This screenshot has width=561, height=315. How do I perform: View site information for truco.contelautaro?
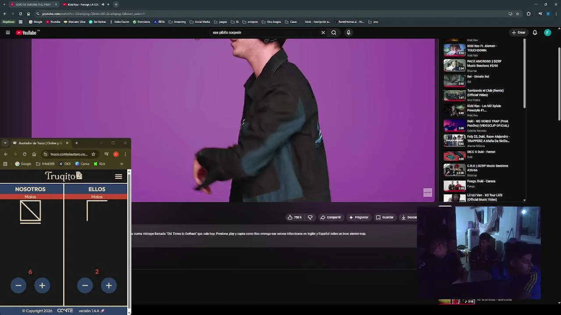click(x=45, y=154)
